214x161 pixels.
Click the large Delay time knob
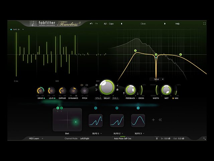107,87
